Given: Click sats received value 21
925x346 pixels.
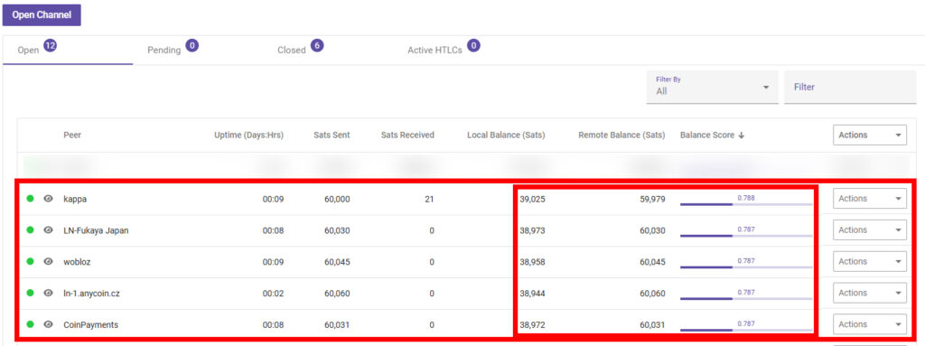Looking at the screenshot, I should pyautogui.click(x=429, y=199).
